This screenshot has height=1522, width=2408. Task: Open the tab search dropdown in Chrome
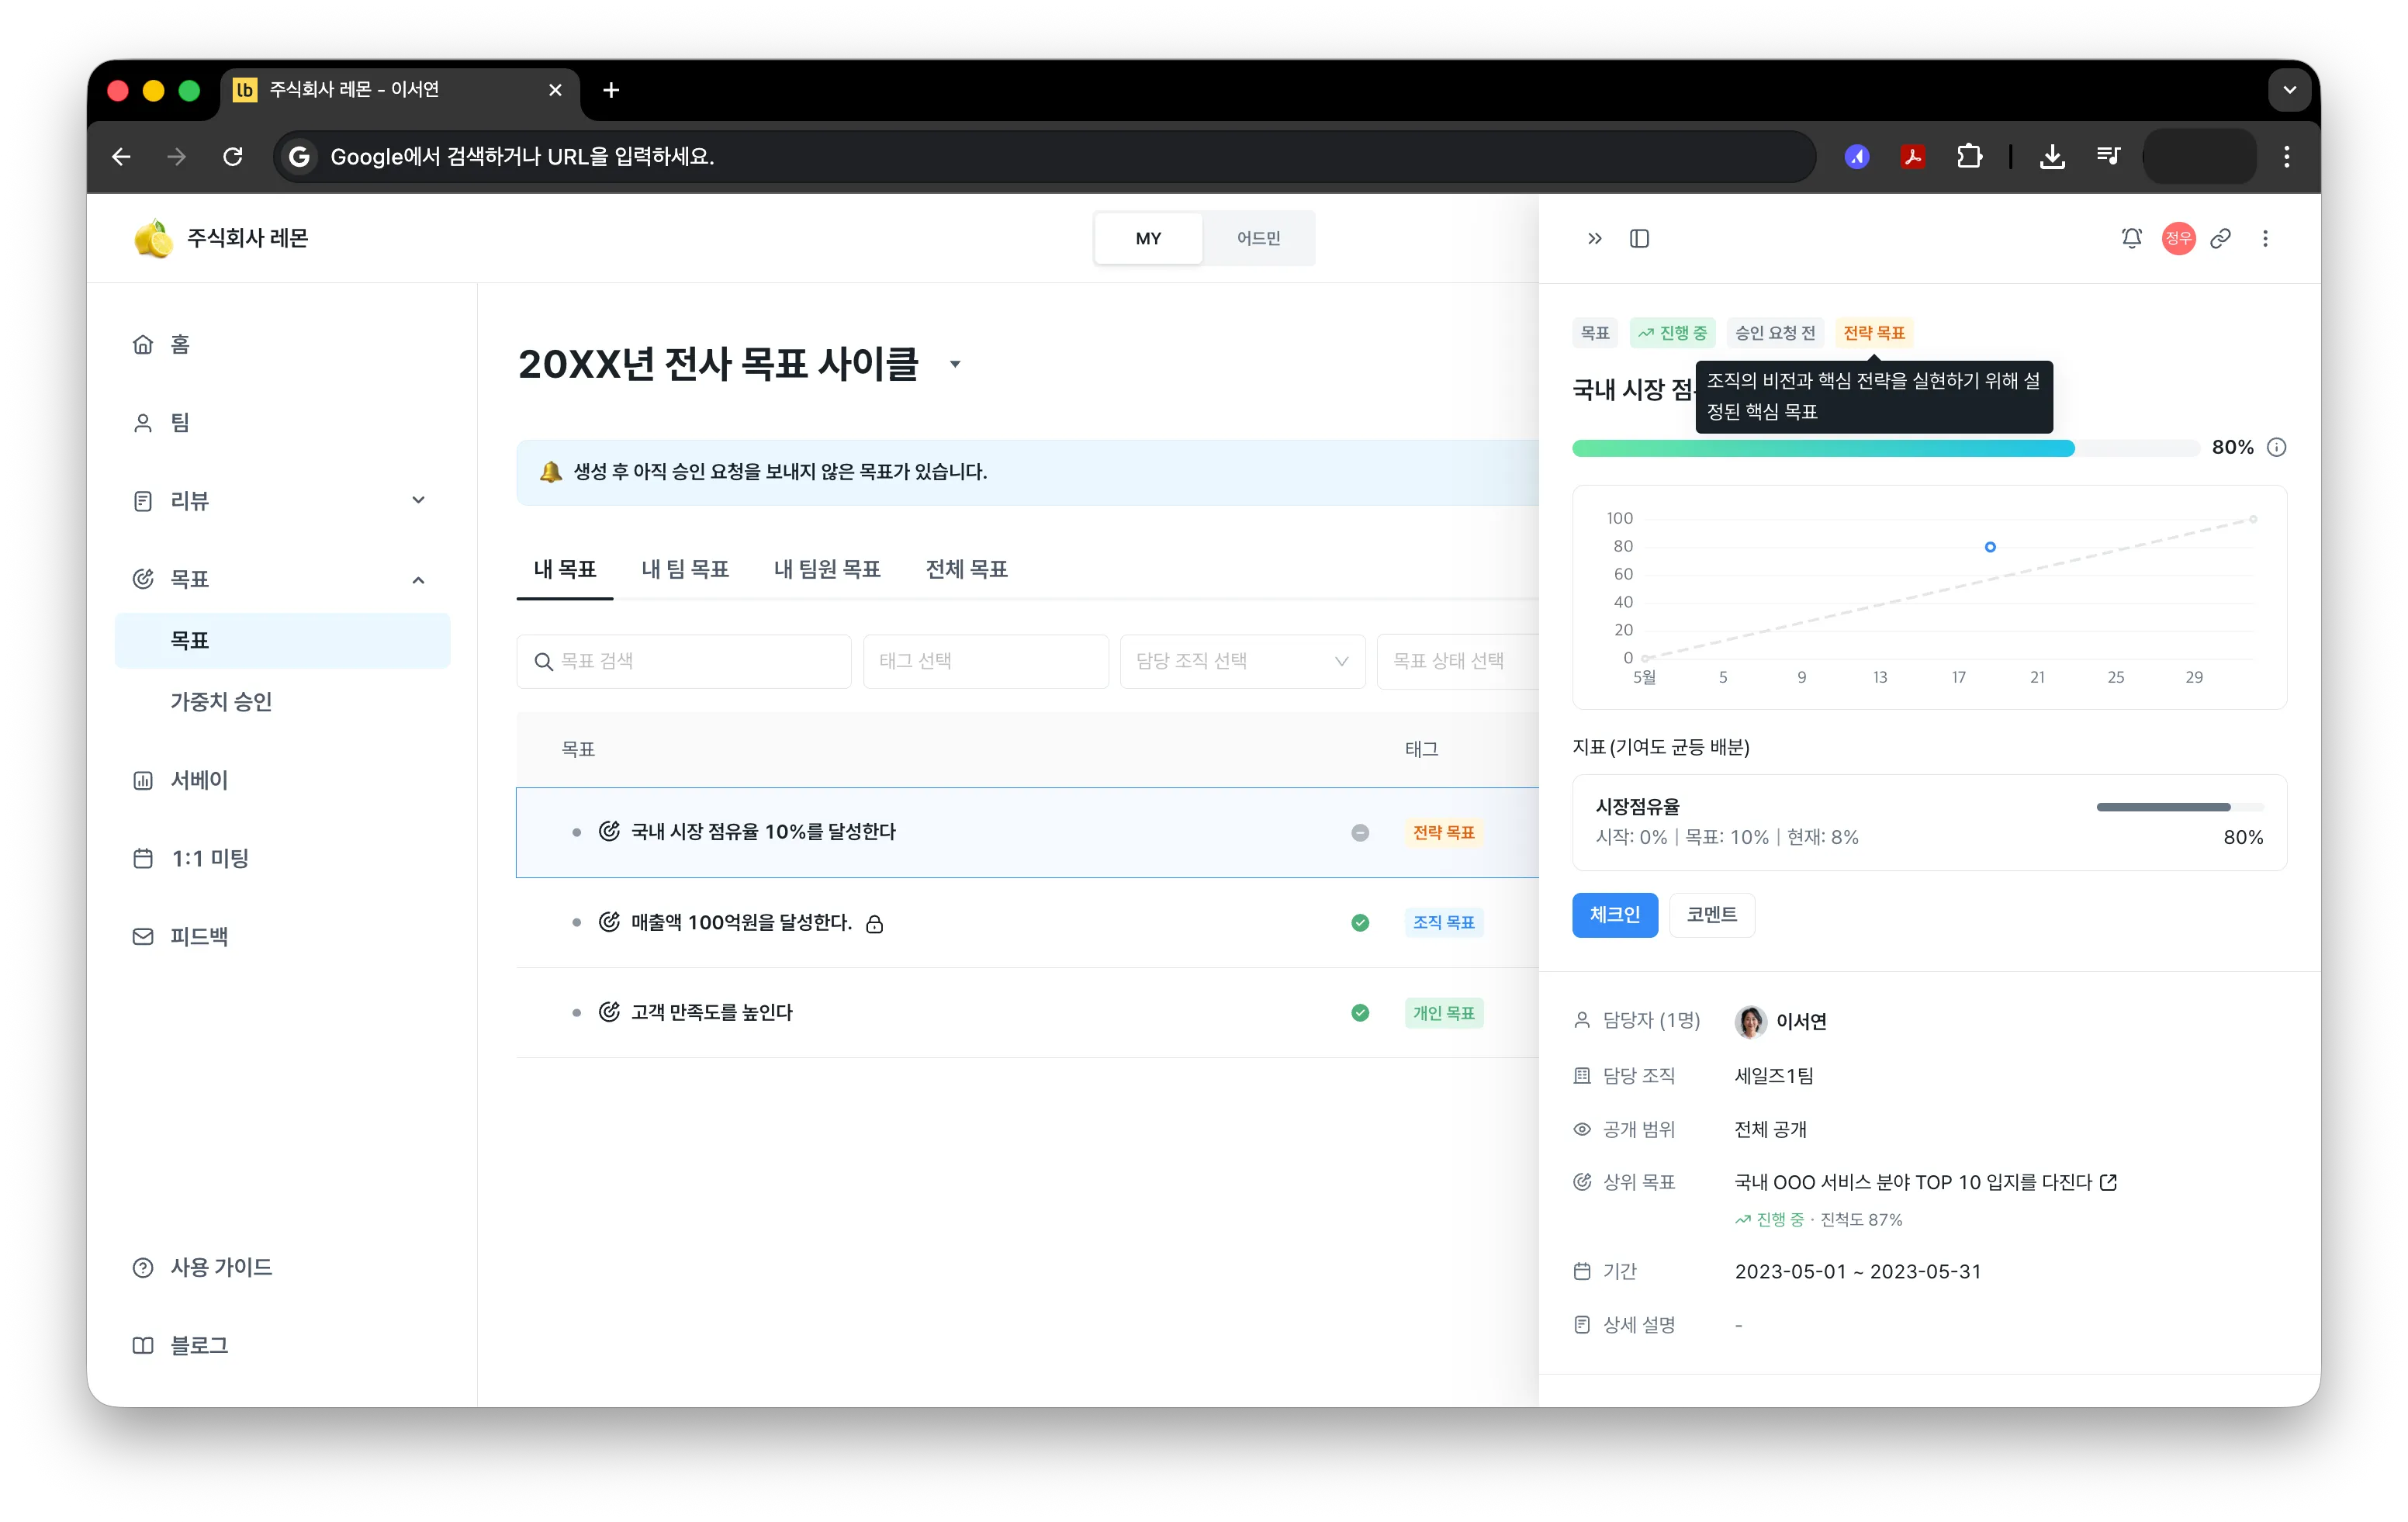pyautogui.click(x=2289, y=90)
